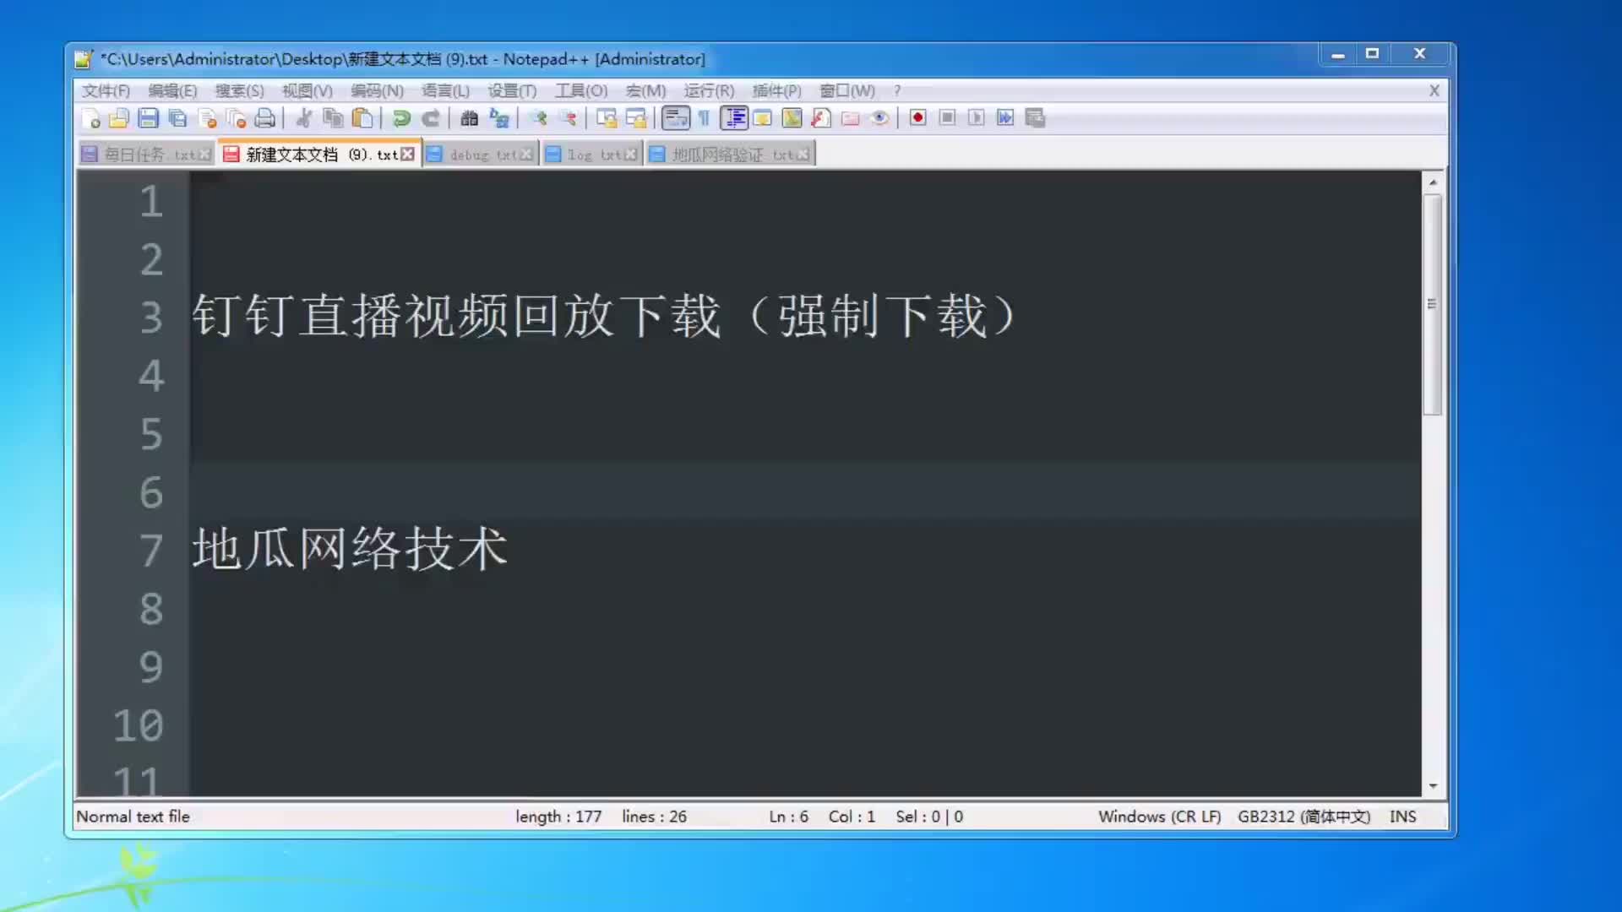Start macro recording with the red record icon
Screen dimensions: 1622x912
(916, 119)
